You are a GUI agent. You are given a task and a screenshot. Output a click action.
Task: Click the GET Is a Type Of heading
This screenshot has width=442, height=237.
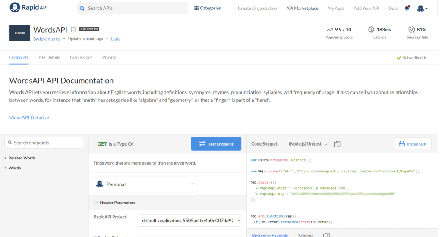click(115, 144)
